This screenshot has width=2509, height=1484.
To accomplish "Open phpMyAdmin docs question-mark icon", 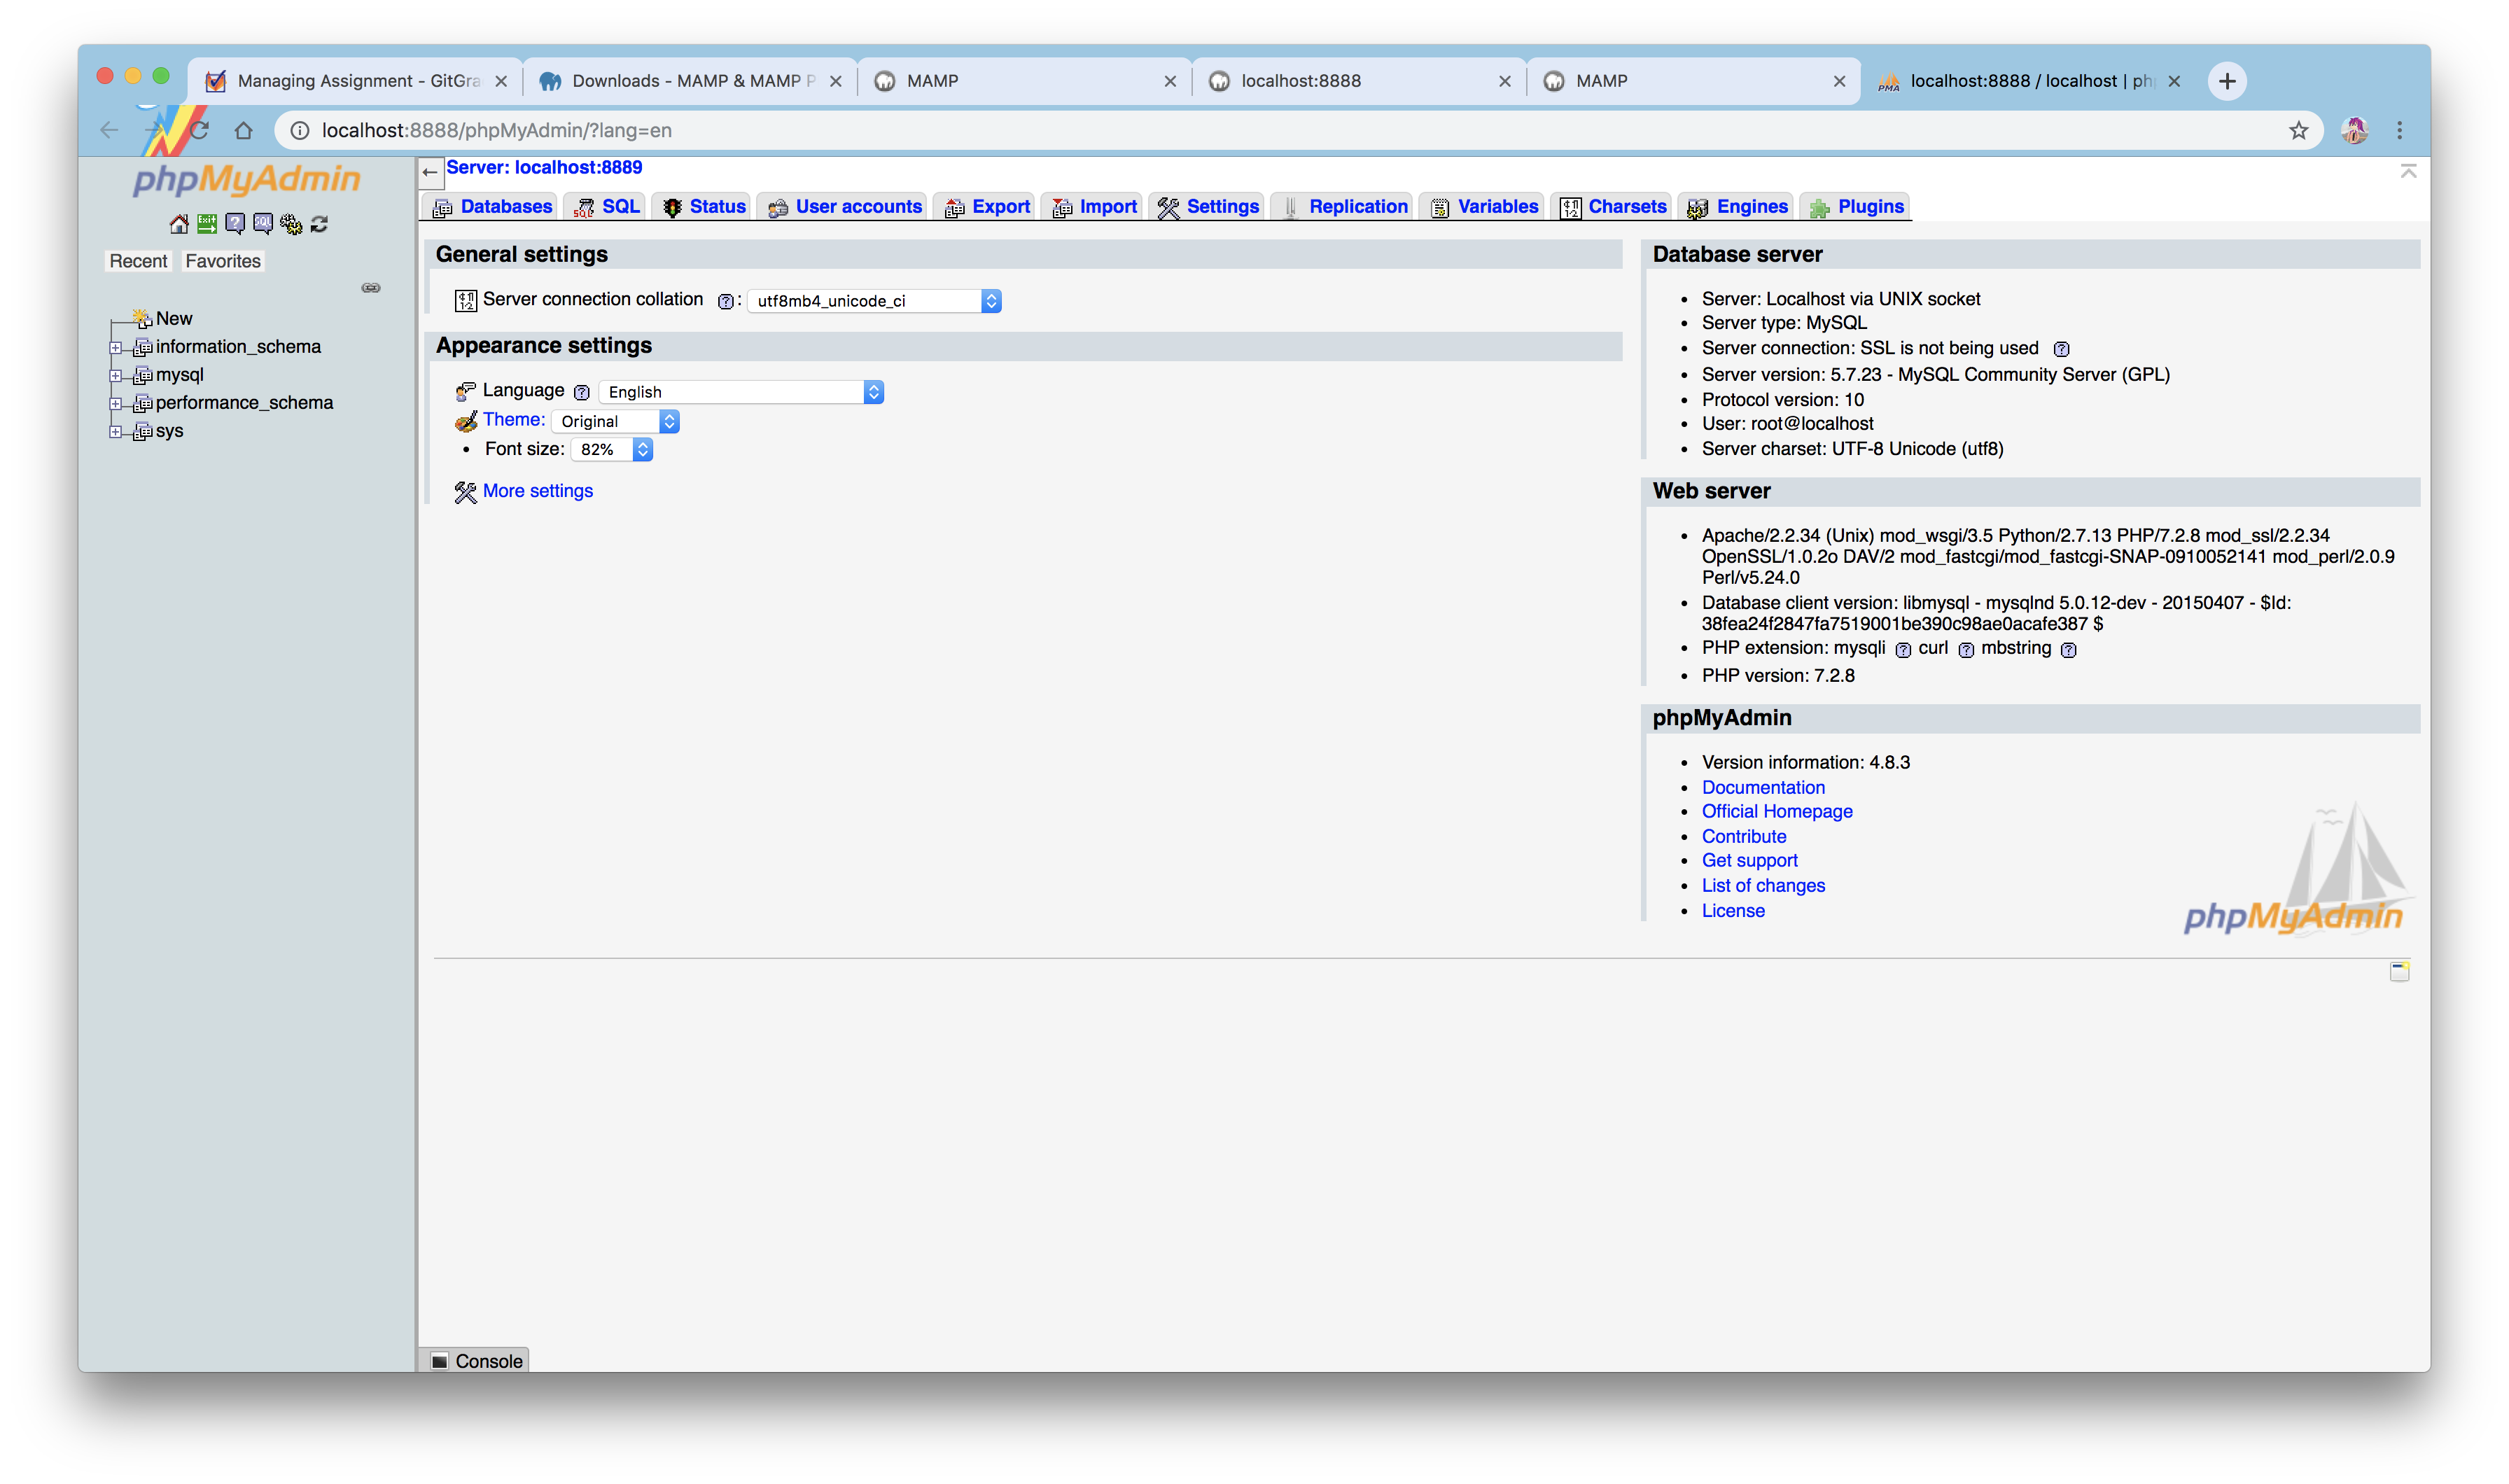I will coord(235,224).
